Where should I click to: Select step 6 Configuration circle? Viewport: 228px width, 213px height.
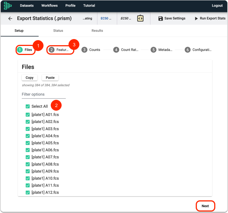click(x=187, y=50)
